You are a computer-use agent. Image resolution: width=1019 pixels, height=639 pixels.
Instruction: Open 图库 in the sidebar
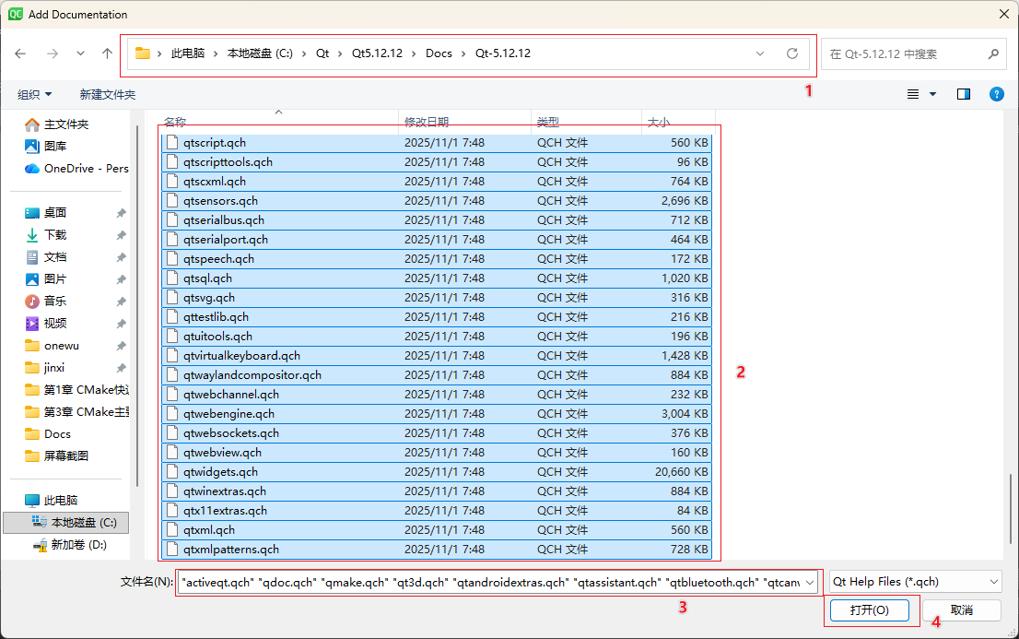55,147
